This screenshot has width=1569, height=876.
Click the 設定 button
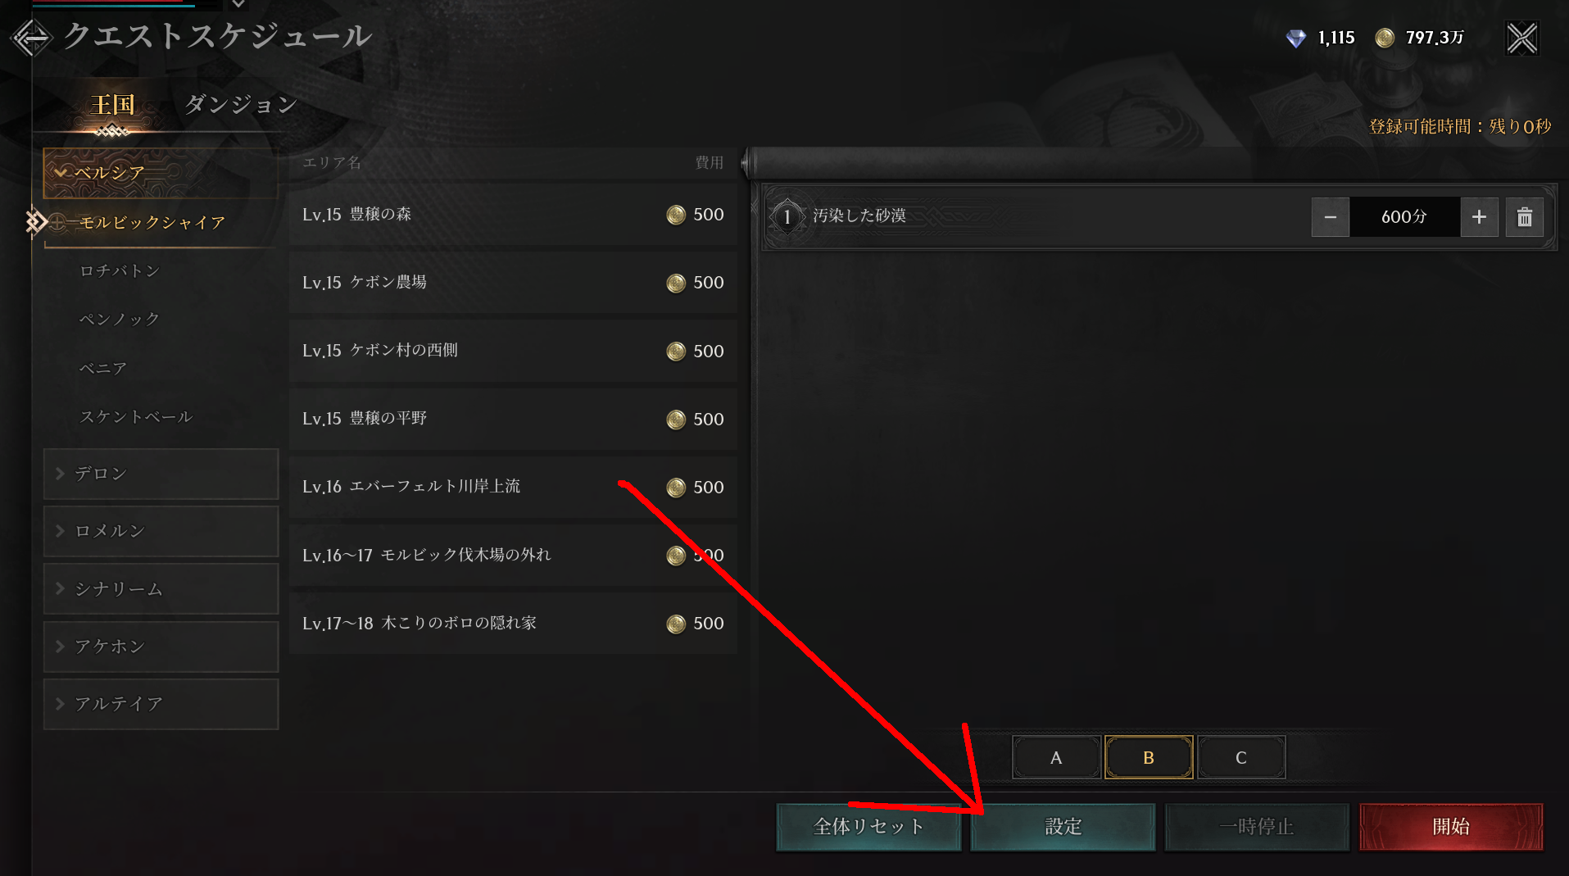pyautogui.click(x=1063, y=827)
